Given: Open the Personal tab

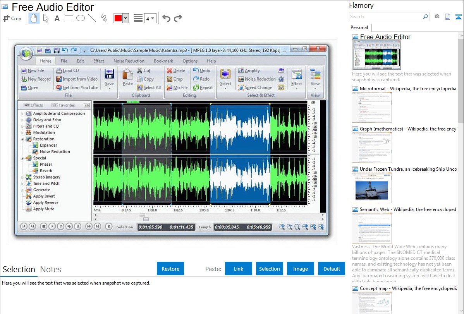Looking at the screenshot, I should pos(359,27).
